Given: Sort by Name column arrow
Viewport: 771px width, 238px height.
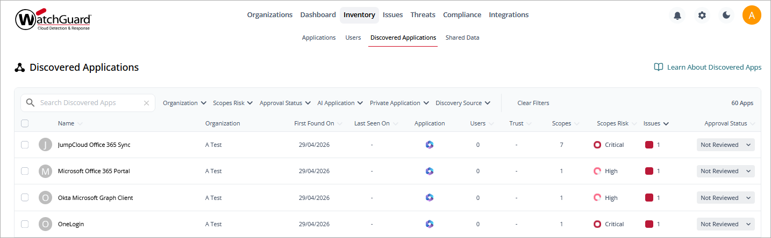Looking at the screenshot, I should [80, 123].
